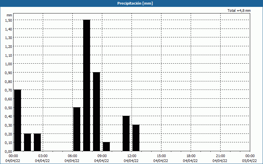The width and height of the screenshot is (263, 164).
Task: Click the y-axis value 1,30
Action: [x=9, y=38]
